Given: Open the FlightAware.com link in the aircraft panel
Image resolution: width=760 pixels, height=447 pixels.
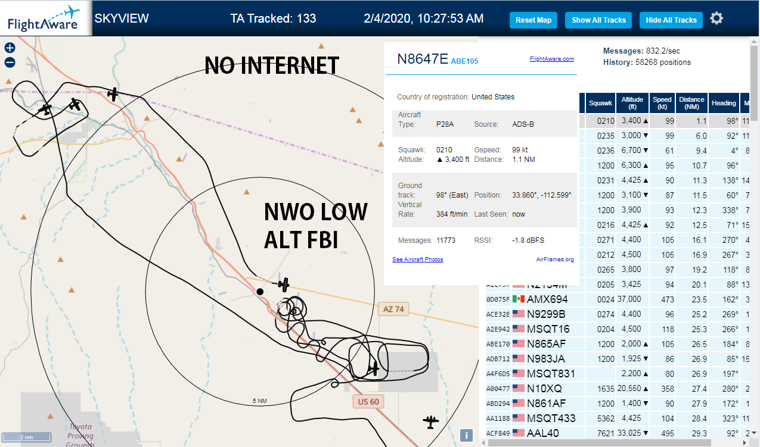Looking at the screenshot, I should (551, 59).
